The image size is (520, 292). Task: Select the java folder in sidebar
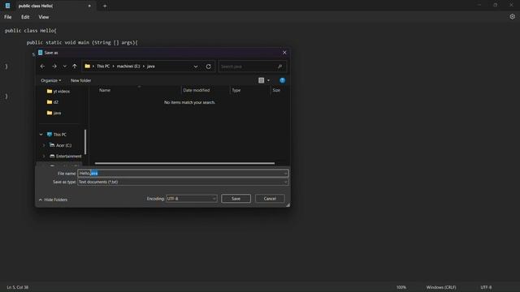pyautogui.click(x=54, y=113)
